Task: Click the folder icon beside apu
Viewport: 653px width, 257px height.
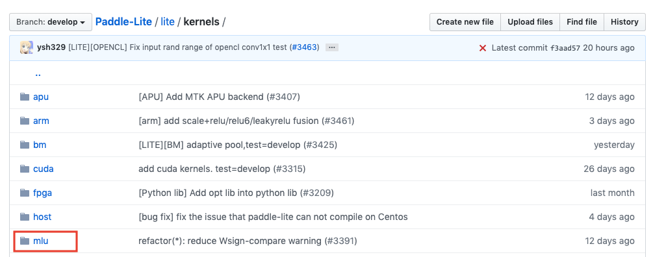Action: [x=25, y=97]
